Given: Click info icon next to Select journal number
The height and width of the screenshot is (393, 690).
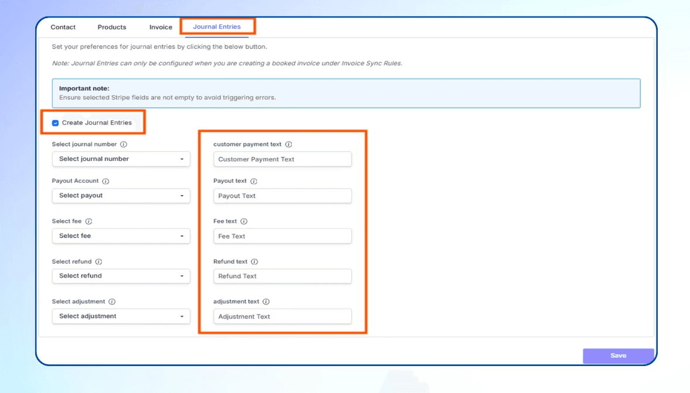Looking at the screenshot, I should tap(124, 144).
